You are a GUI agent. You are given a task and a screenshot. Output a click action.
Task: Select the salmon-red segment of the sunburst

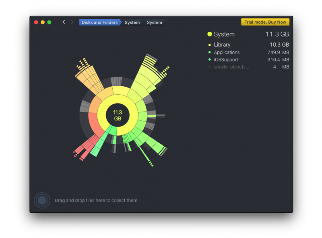[x=95, y=124]
